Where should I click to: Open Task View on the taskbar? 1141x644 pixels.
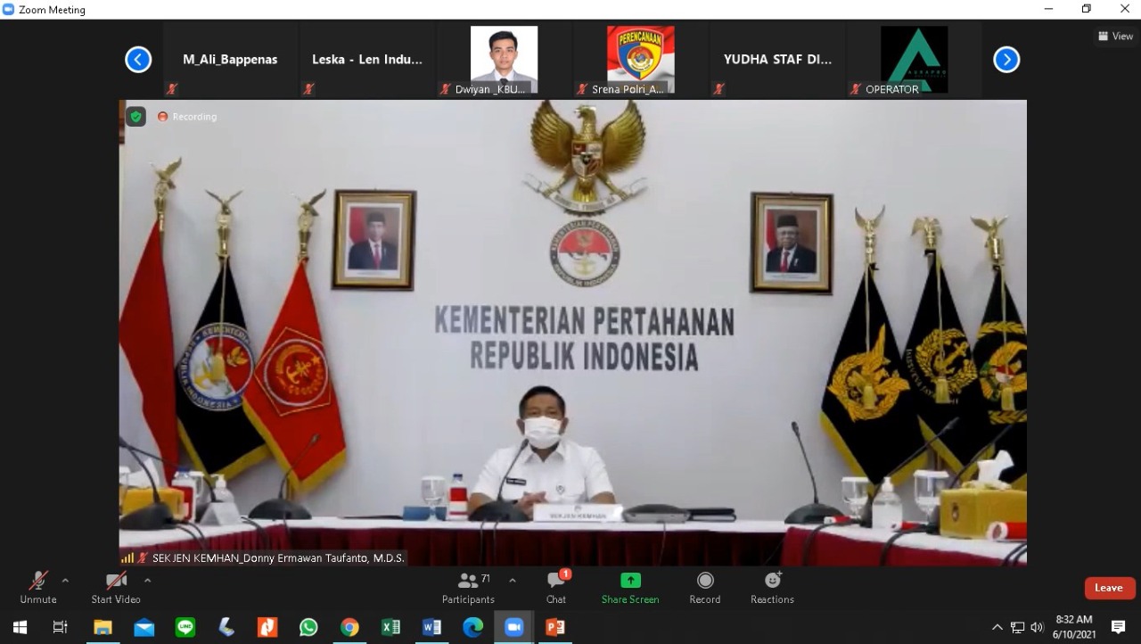(61, 627)
